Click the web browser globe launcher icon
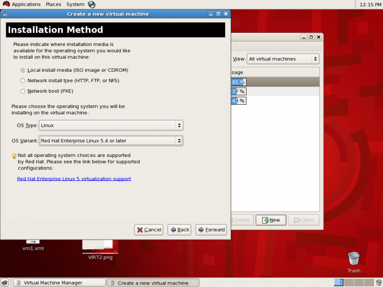Viewport: 383px width, 287px height. tap(91, 4)
